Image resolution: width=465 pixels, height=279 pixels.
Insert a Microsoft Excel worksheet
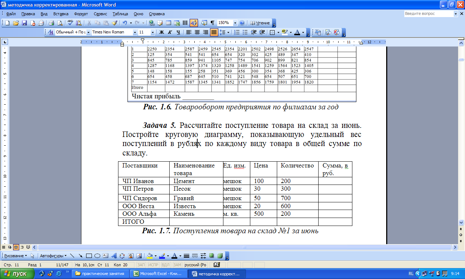point(177,23)
